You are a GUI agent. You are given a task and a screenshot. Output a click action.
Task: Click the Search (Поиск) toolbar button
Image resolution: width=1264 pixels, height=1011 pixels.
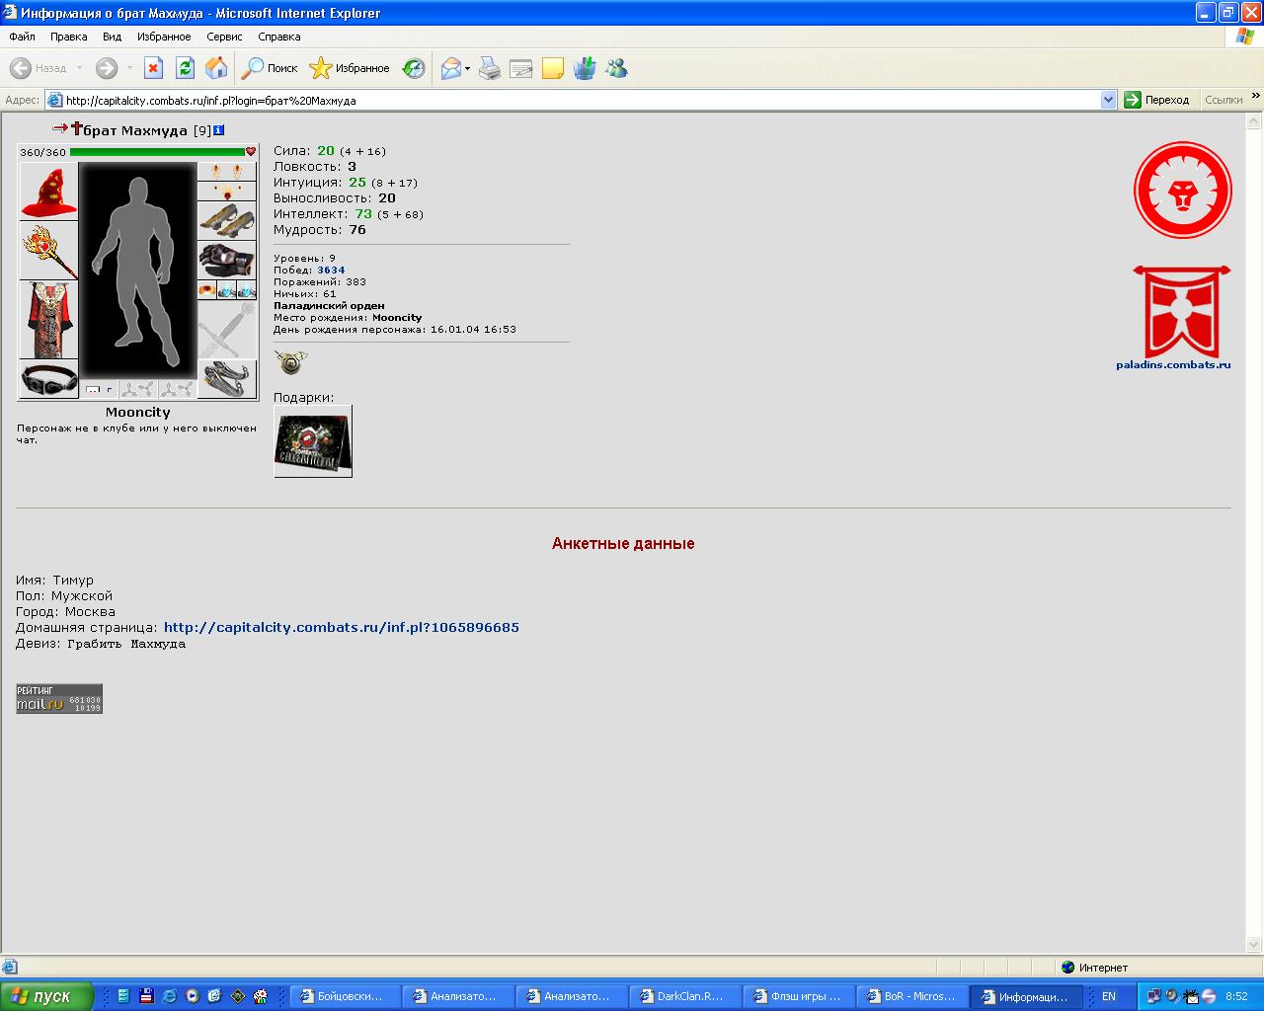coord(271,68)
